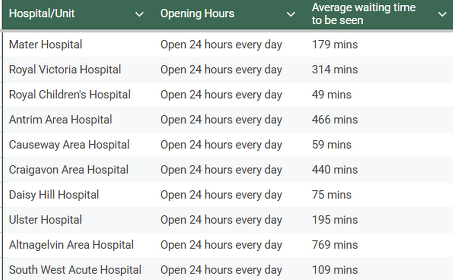Viewport: 453px width, 280px height.
Task: Click the 49 mins waiting time cell
Action: tap(331, 94)
